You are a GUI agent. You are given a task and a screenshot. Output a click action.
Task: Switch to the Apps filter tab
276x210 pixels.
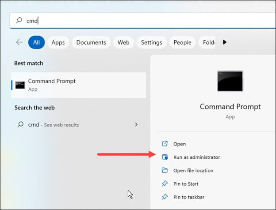click(x=58, y=42)
